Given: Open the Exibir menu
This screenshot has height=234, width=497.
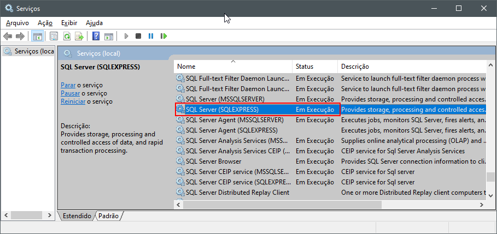Looking at the screenshot, I should click(x=69, y=23).
